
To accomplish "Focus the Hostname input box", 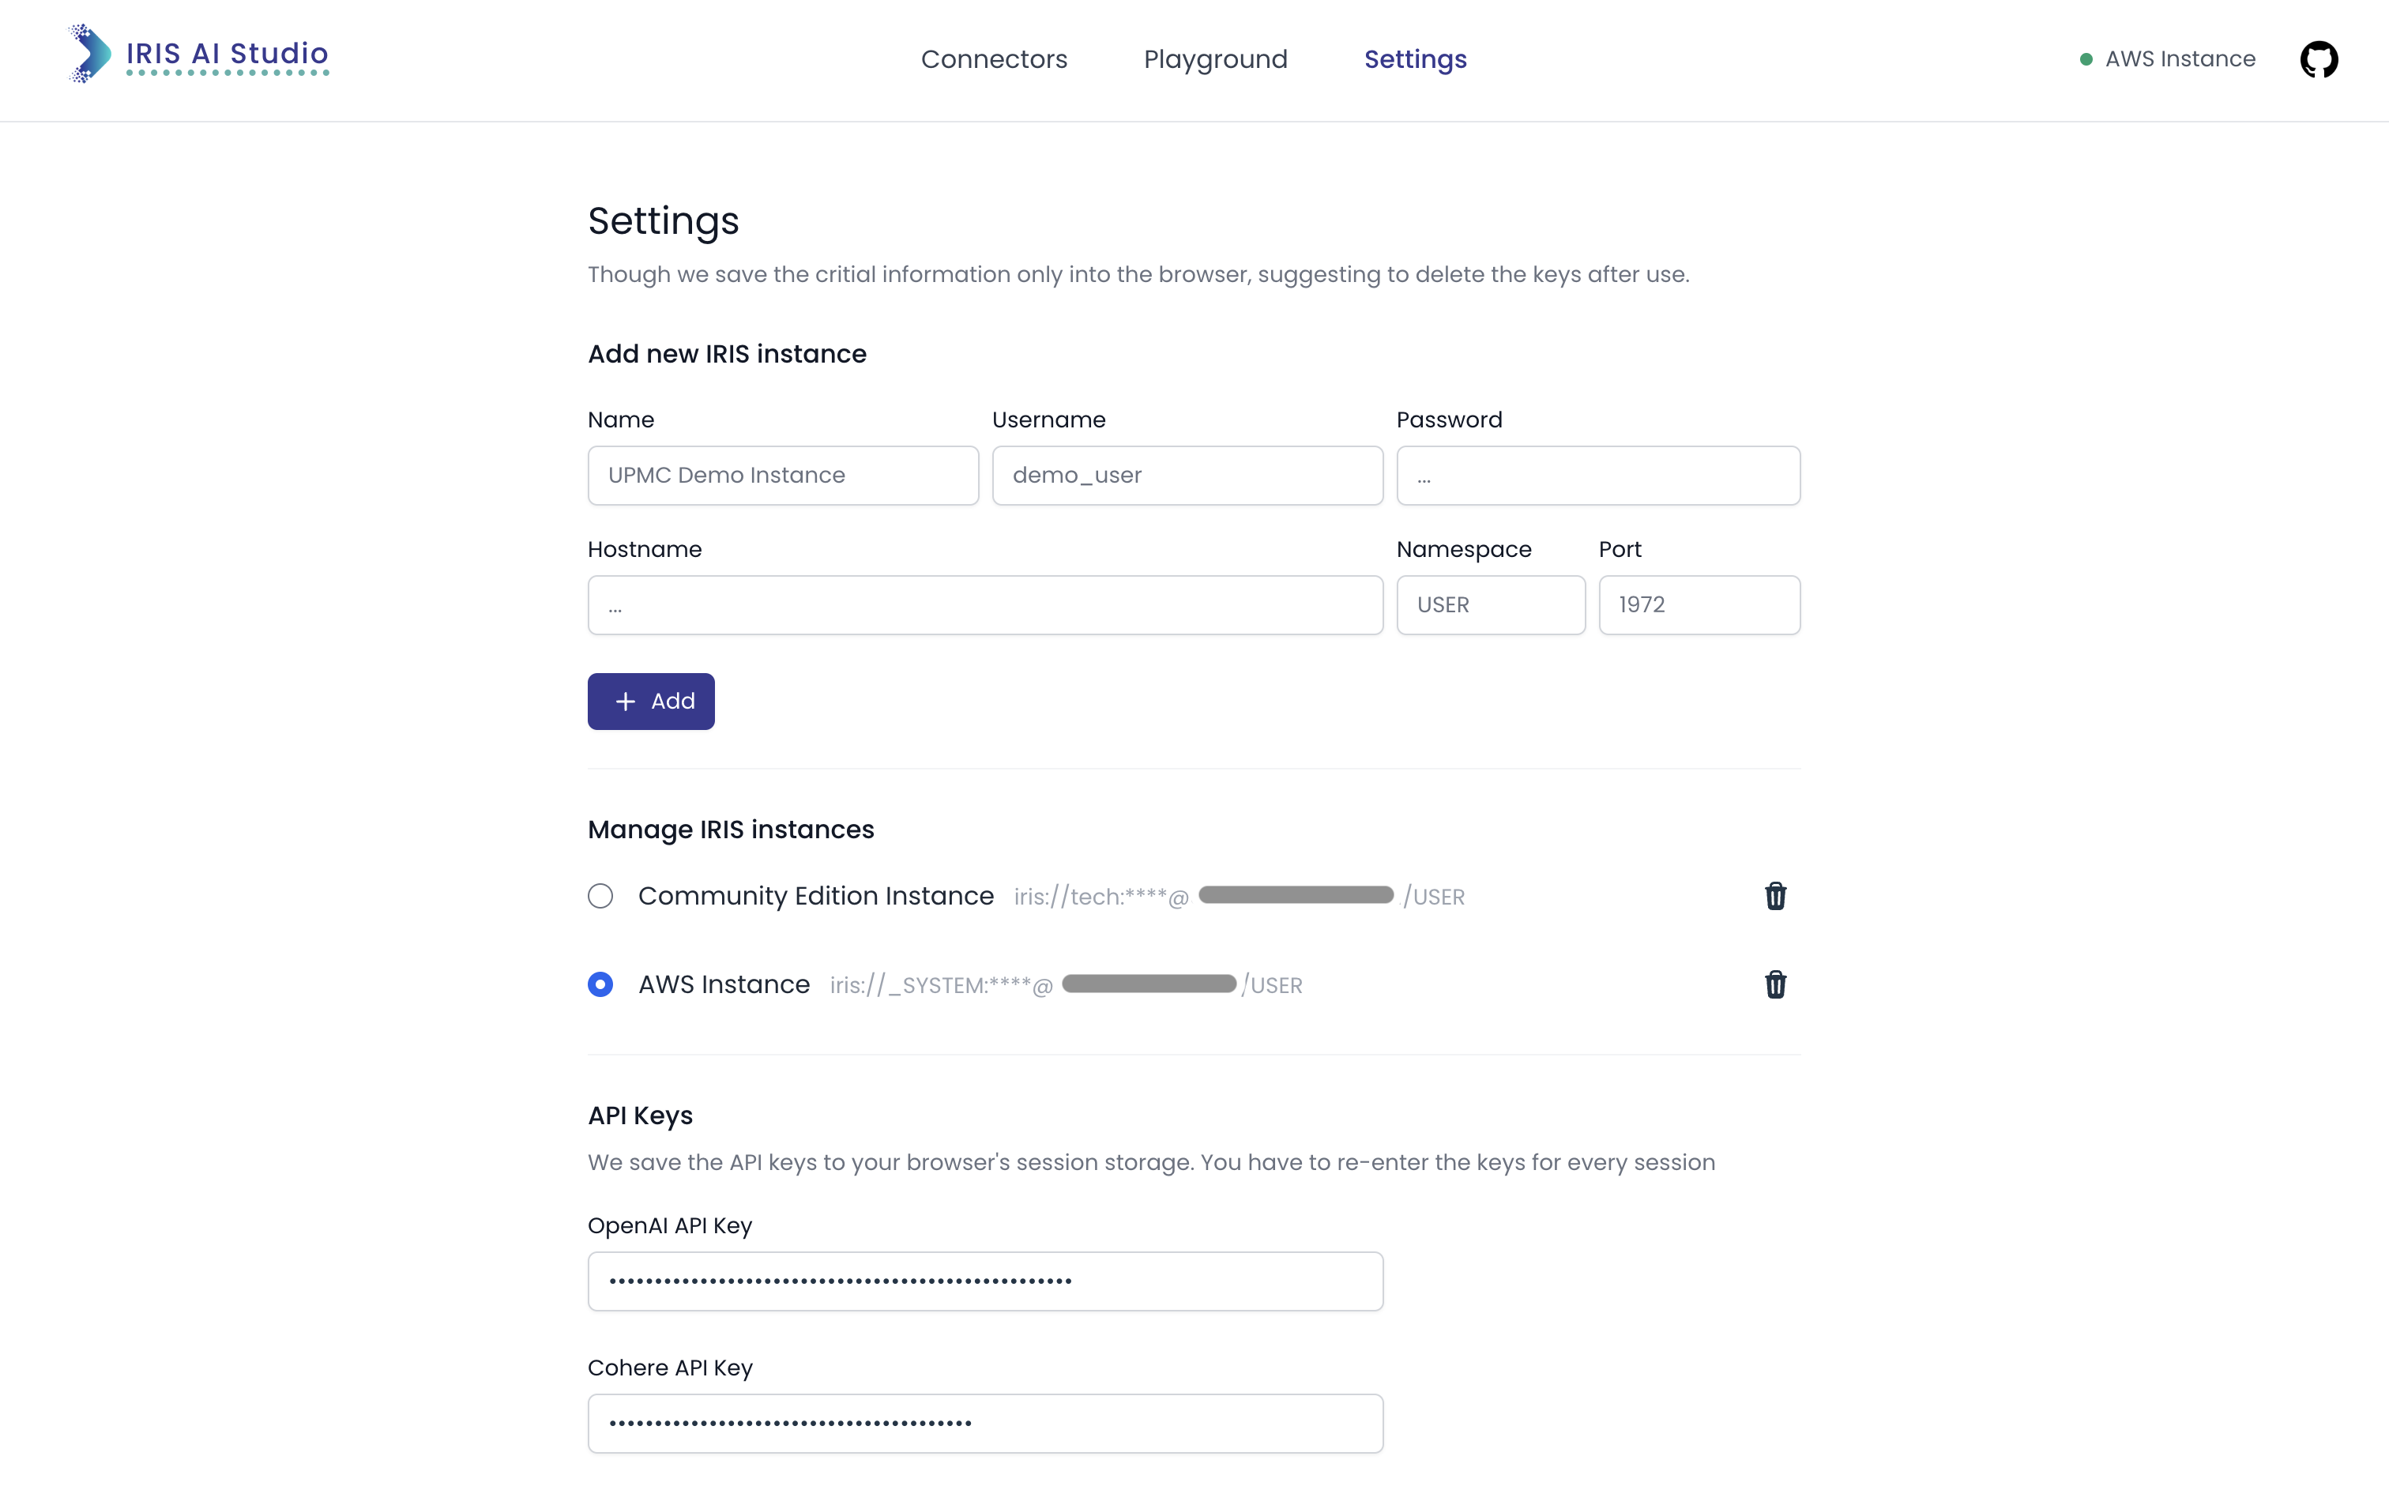I will click(x=984, y=605).
